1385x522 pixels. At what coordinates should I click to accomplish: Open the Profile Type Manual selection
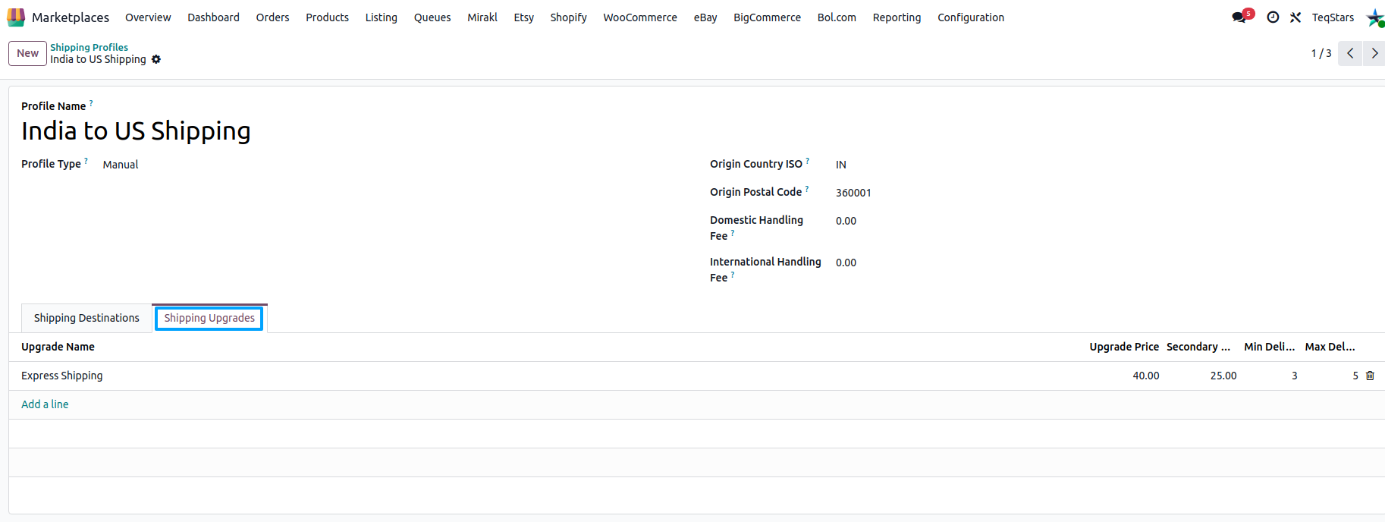121,165
